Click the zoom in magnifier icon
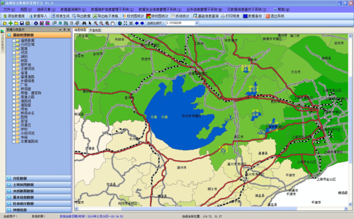This screenshot has width=354, height=219. (x=95, y=23)
